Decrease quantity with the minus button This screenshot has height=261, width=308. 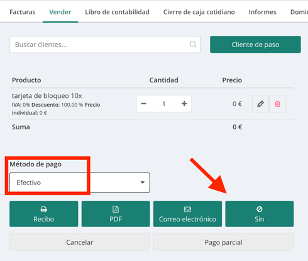(x=143, y=104)
